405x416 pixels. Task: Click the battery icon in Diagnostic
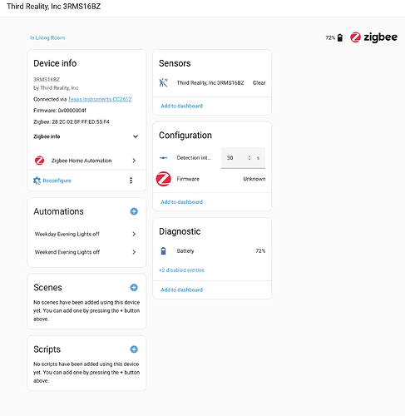164,250
